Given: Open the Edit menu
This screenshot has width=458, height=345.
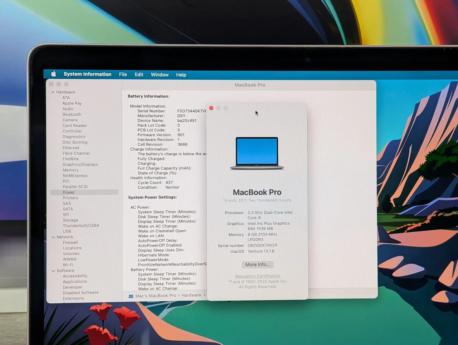Looking at the screenshot, I should [139, 74].
